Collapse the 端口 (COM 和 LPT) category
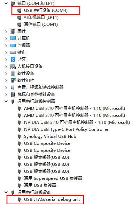140x204 pixels. pos(6,3)
